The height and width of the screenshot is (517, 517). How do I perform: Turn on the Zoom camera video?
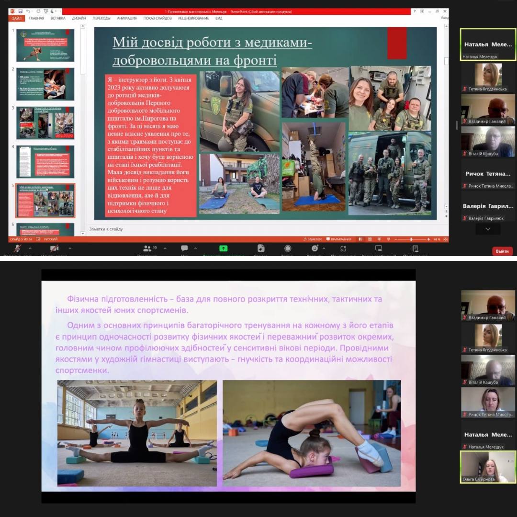55,248
